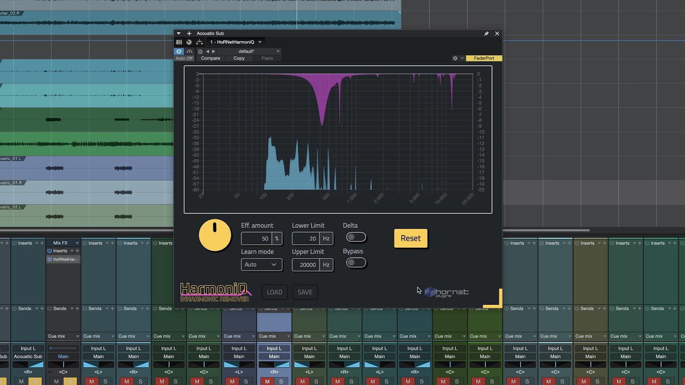
Task: Solo the highlighted selected mixer channel
Action: coord(281,381)
